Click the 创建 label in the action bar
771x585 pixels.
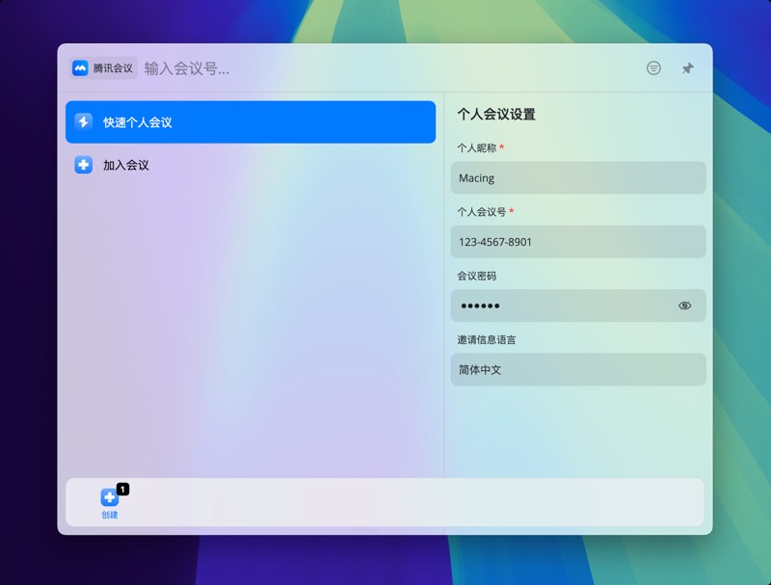(109, 515)
